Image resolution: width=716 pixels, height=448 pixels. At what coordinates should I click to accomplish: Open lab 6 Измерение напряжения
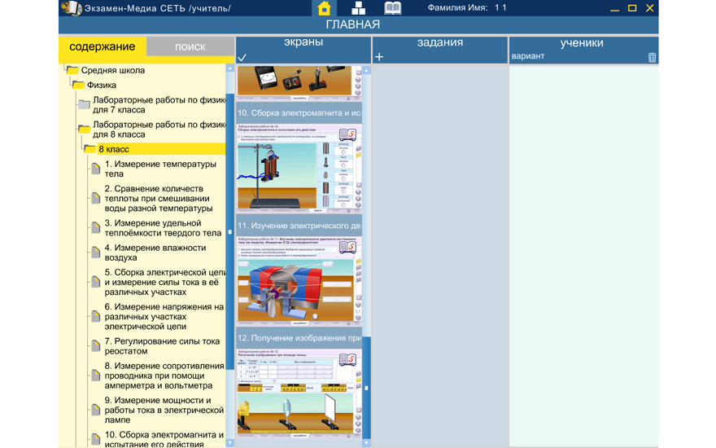coord(164,316)
